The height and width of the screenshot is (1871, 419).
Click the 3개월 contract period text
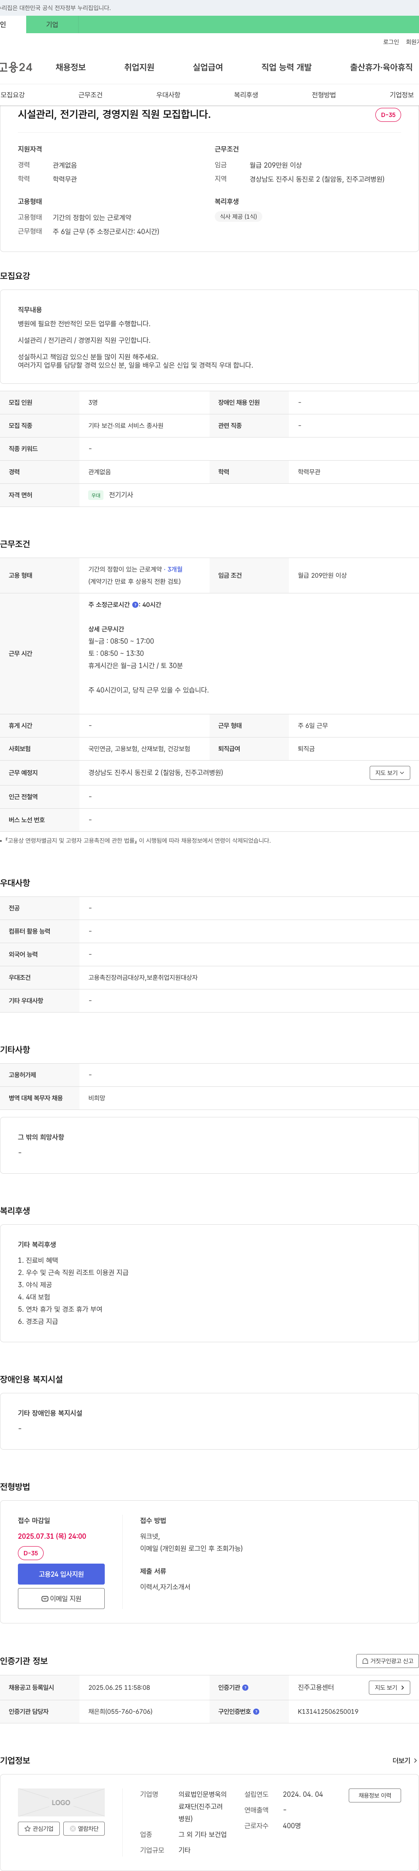[175, 569]
